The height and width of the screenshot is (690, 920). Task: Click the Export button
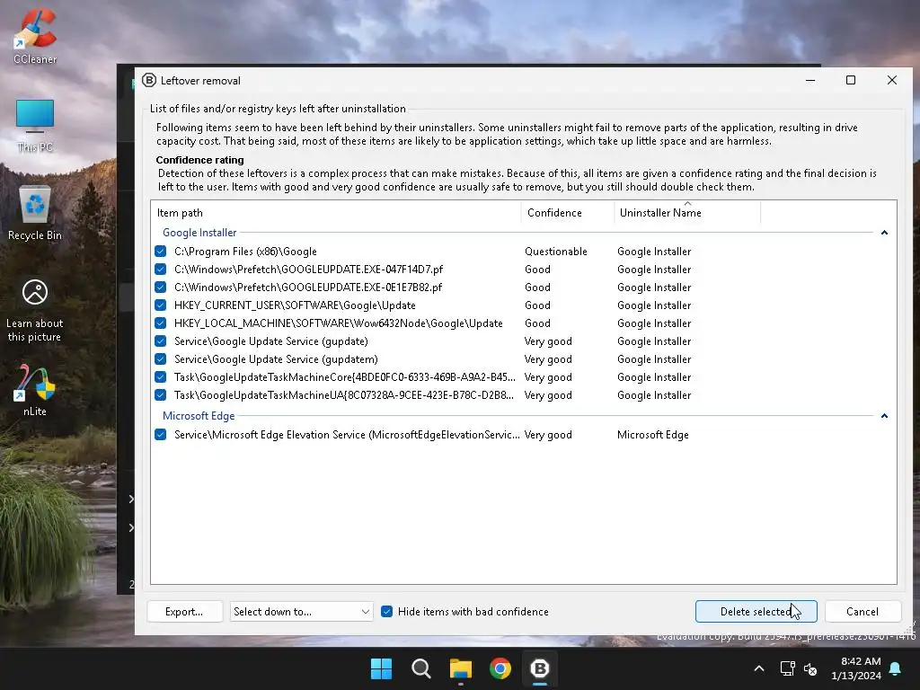click(x=184, y=611)
